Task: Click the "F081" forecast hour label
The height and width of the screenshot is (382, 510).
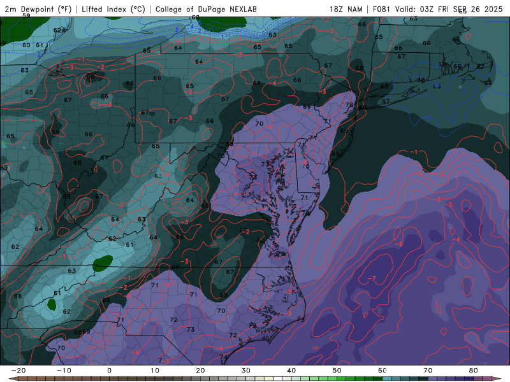Action: (382, 9)
